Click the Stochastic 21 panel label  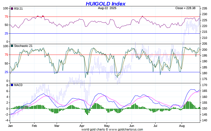click(x=23, y=46)
